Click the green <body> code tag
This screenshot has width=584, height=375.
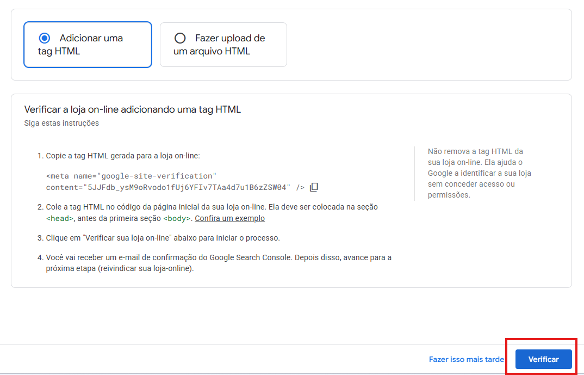(177, 218)
